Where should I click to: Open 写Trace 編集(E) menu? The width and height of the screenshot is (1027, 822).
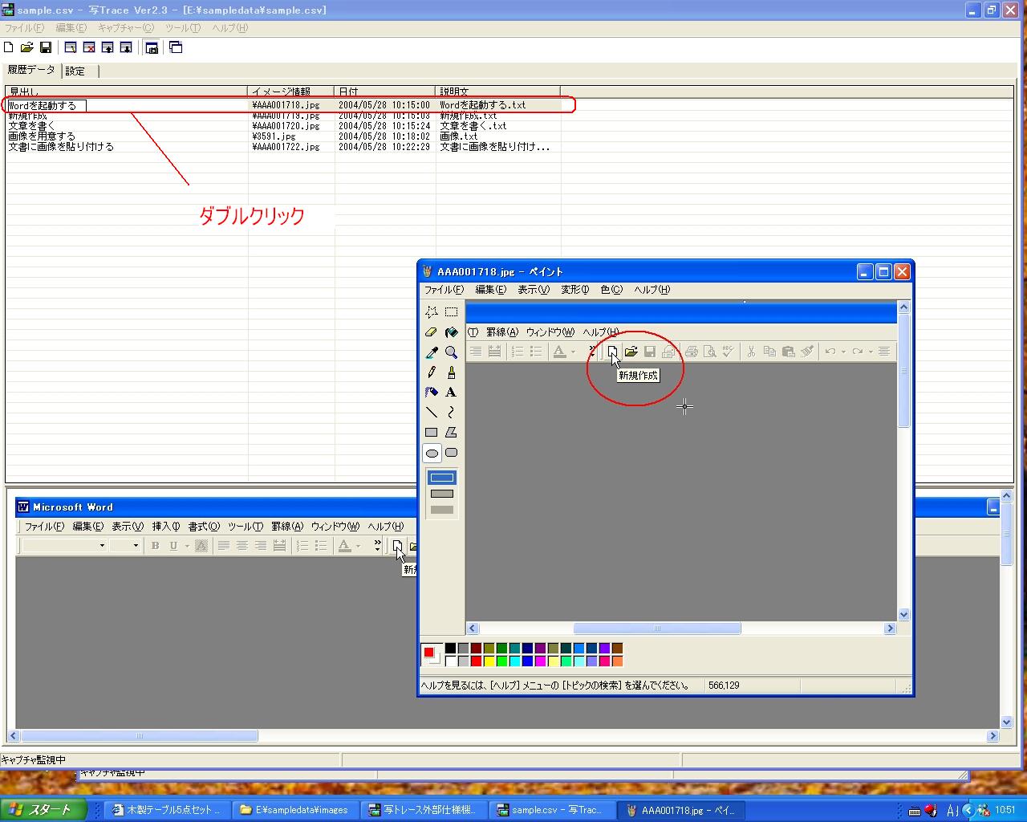[x=71, y=28]
